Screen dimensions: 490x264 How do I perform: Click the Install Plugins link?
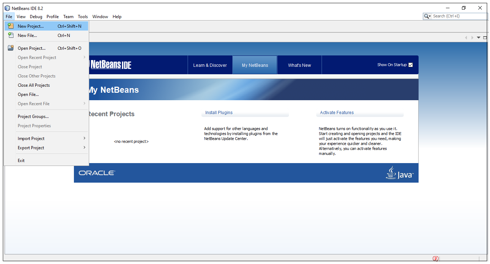point(219,113)
